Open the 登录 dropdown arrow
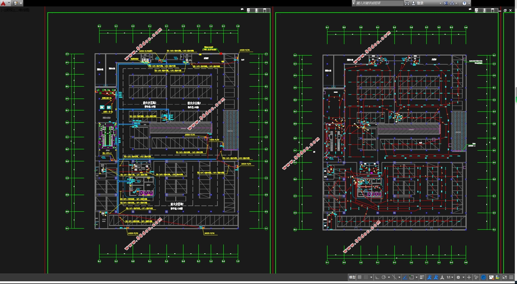This screenshot has height=284, width=517. tap(440, 3)
